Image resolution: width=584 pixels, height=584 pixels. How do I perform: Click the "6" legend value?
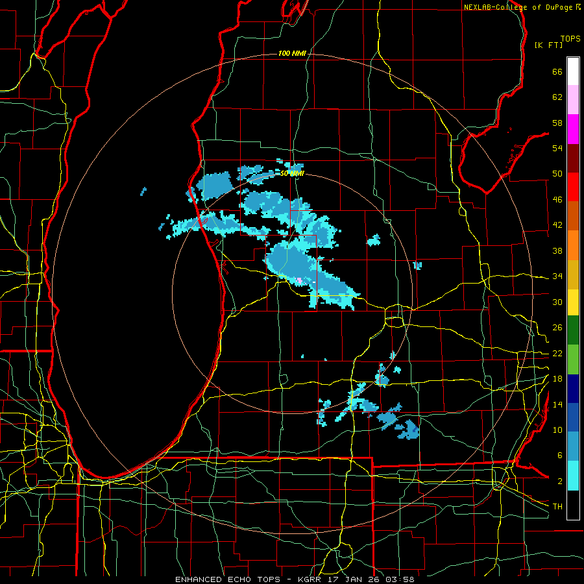[x=559, y=456]
